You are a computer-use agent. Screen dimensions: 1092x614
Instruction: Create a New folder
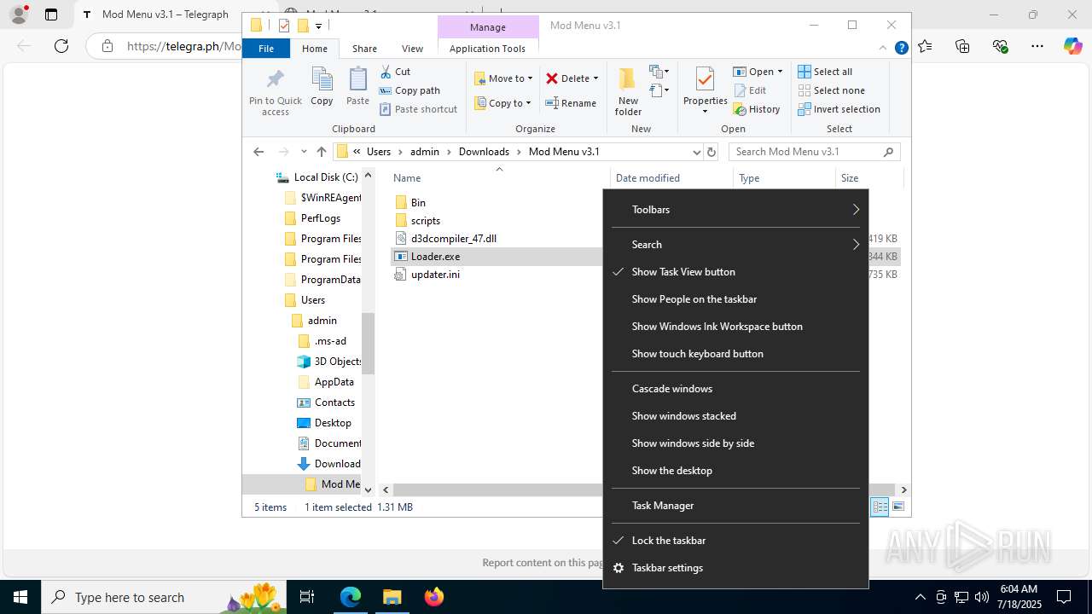pos(628,92)
